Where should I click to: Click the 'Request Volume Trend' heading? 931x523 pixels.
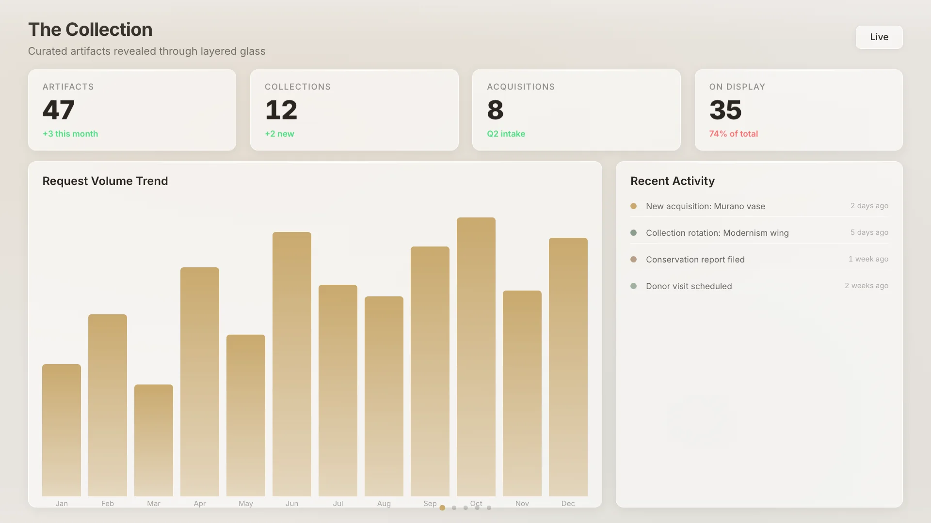[105, 181]
